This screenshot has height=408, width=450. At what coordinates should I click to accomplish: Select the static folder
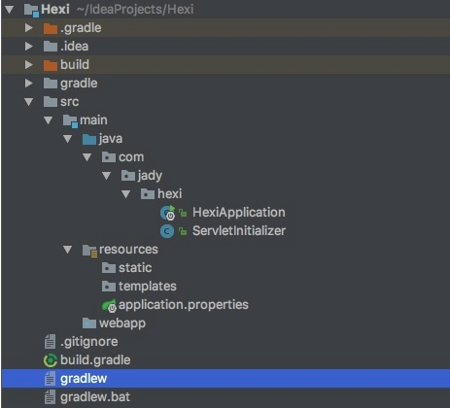coord(126,268)
